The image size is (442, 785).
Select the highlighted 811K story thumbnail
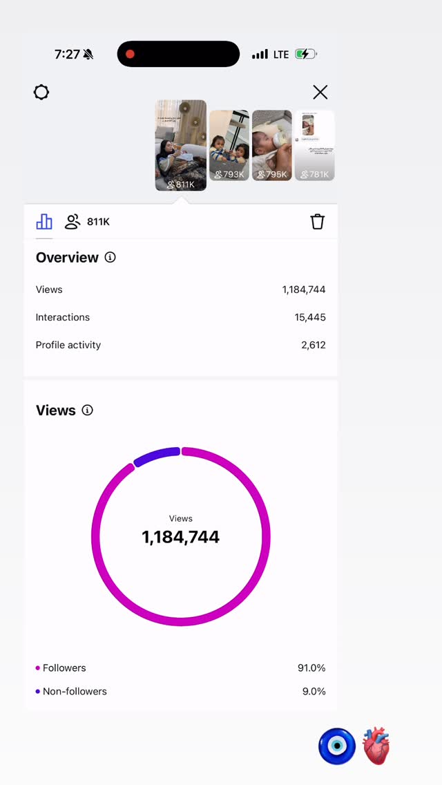coord(181,145)
